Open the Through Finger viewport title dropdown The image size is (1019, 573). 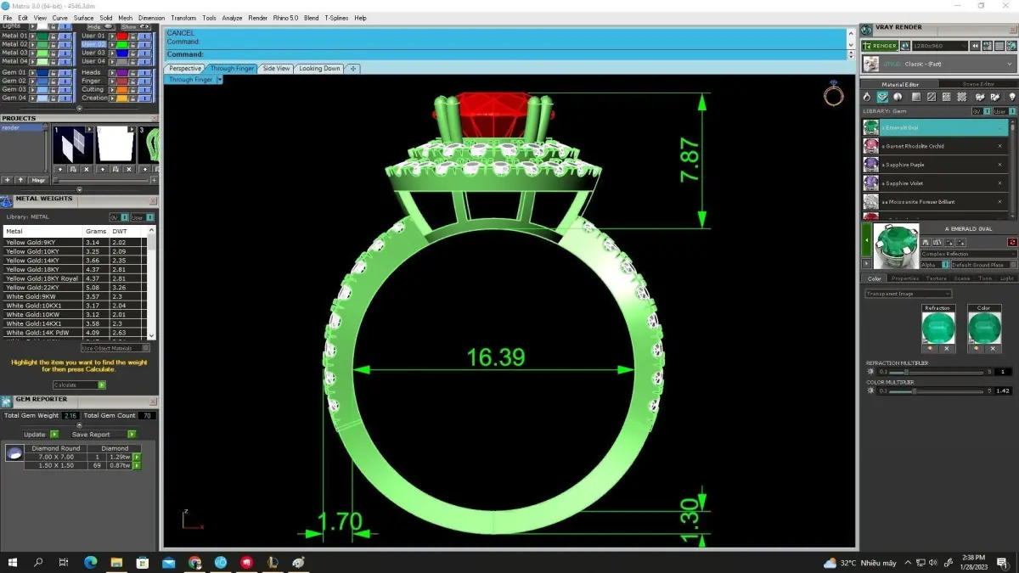click(219, 80)
